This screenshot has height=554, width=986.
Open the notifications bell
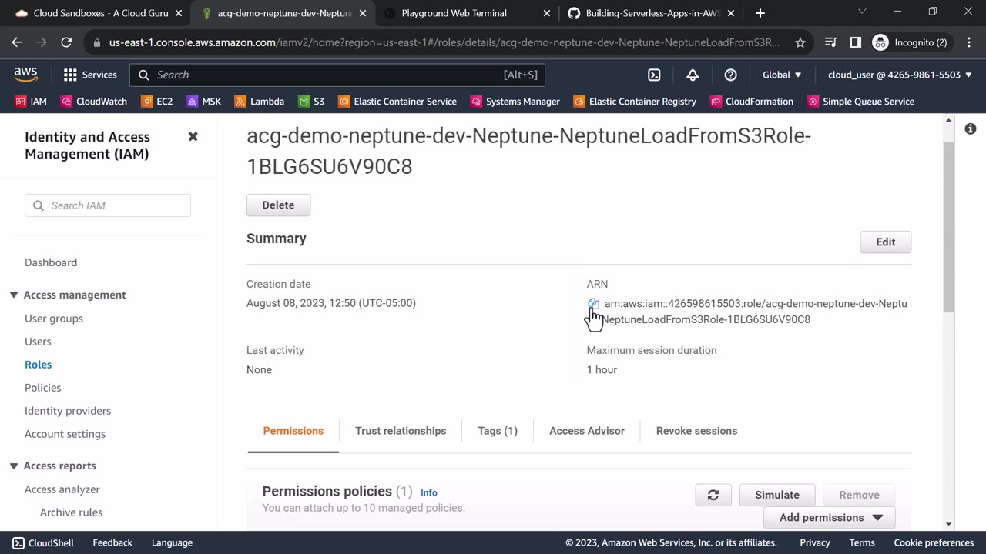pyautogui.click(x=693, y=75)
